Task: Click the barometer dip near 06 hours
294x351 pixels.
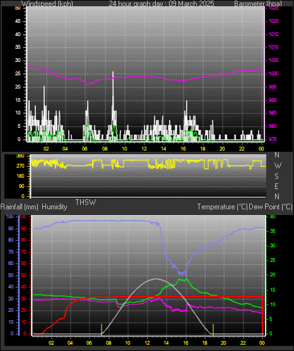Action: click(88, 84)
